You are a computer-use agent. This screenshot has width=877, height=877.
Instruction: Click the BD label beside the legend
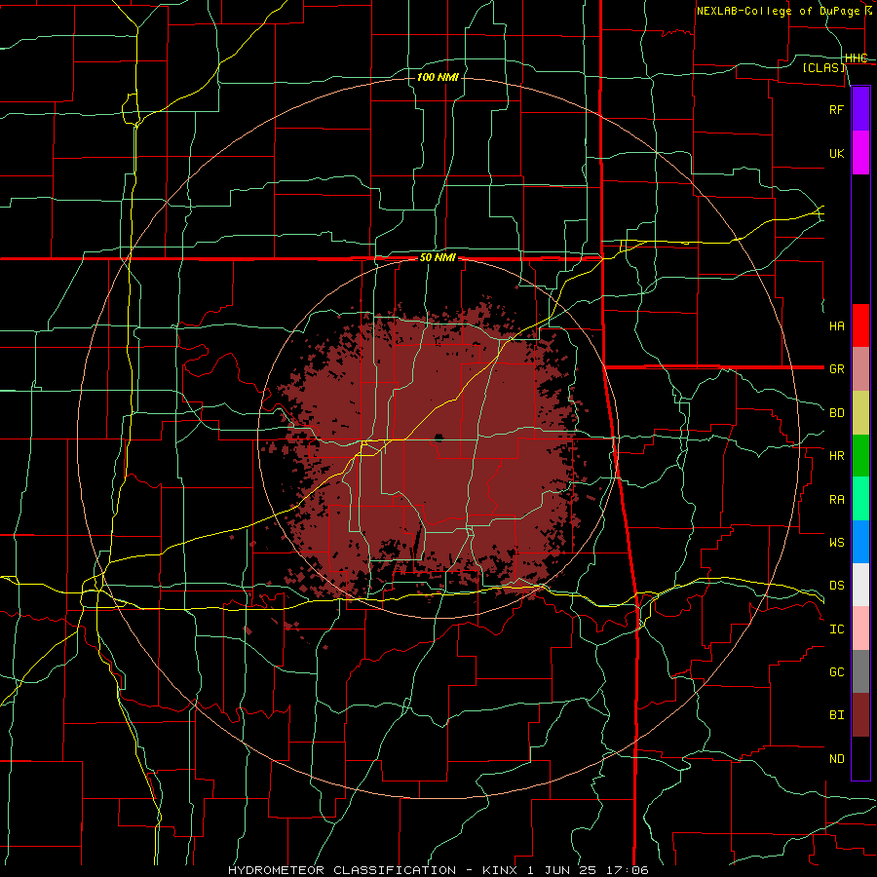[x=836, y=413]
